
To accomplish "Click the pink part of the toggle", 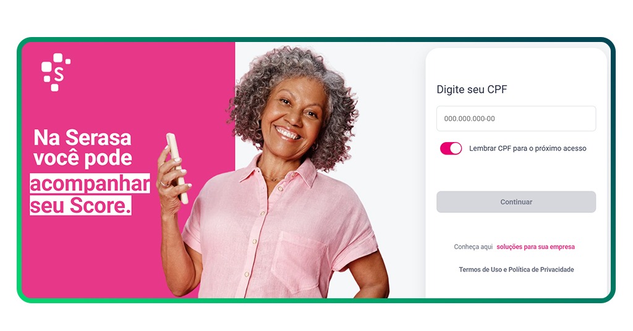I will pos(445,148).
